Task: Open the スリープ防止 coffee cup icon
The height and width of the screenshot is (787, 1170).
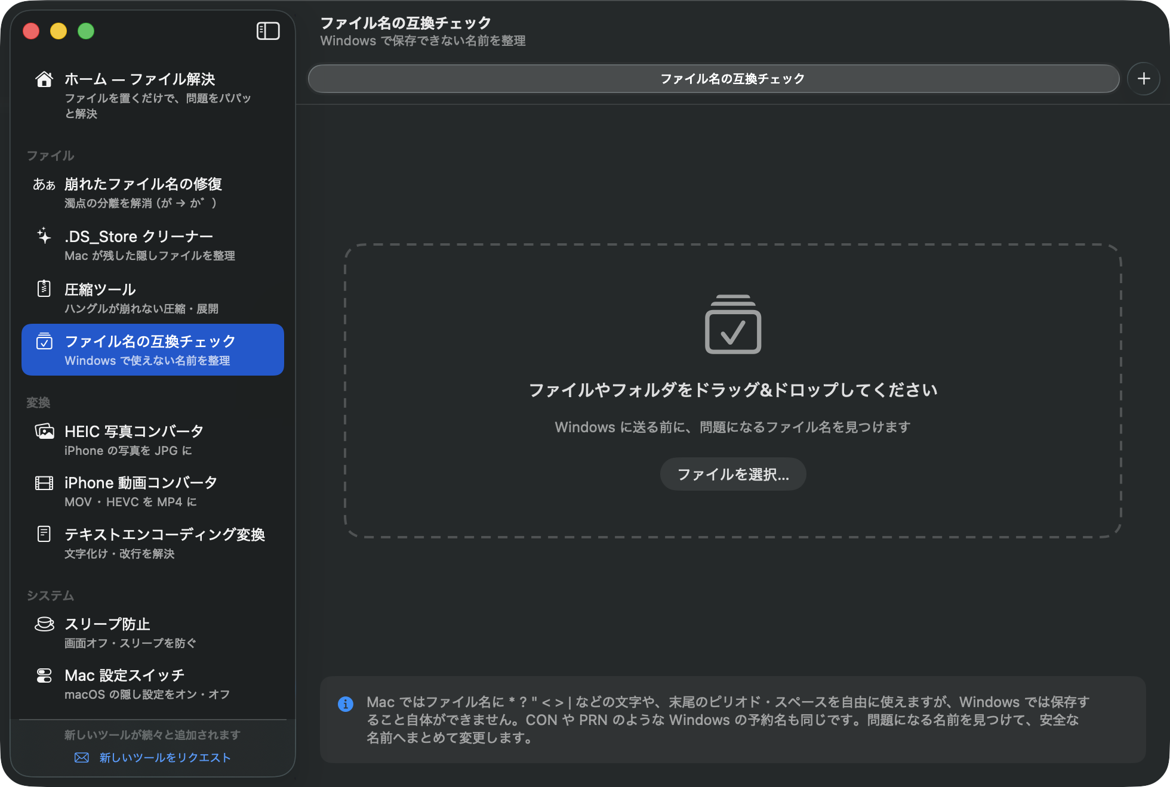Action: tap(44, 624)
